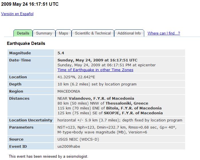Click the region value MACEDONIA
This screenshot has width=200, height=160.
[69, 91]
